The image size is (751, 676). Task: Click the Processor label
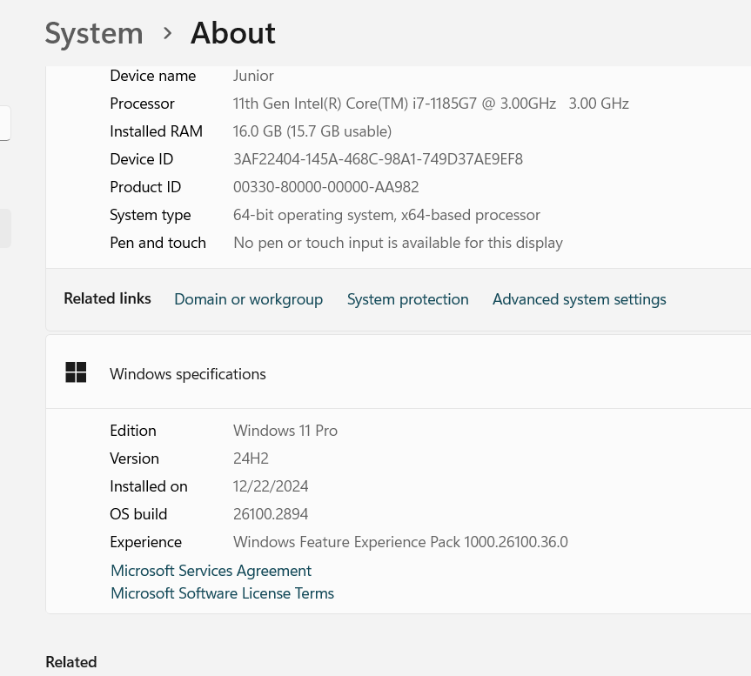[142, 104]
